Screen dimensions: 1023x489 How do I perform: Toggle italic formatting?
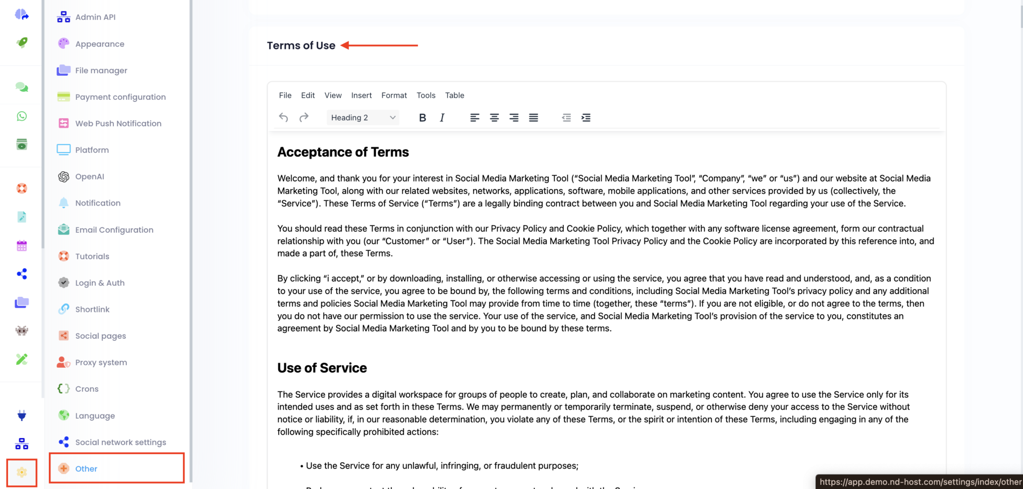pos(442,118)
